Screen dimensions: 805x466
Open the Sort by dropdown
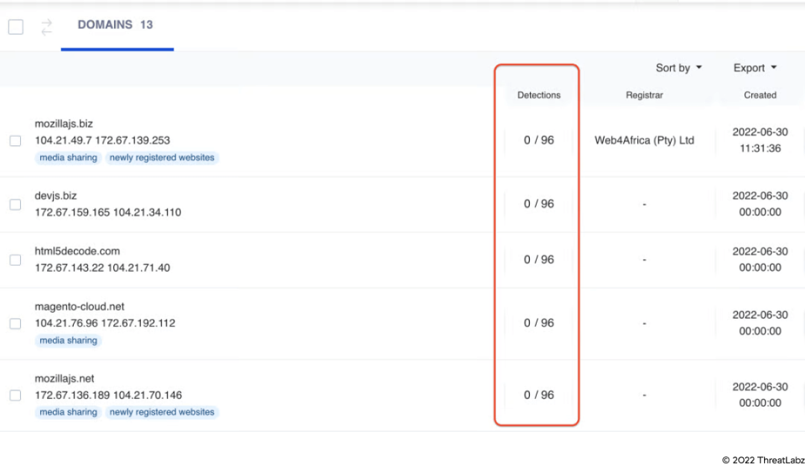pyautogui.click(x=678, y=68)
